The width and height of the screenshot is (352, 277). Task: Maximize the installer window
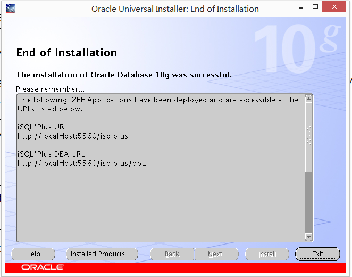pyautogui.click(x=315, y=7)
